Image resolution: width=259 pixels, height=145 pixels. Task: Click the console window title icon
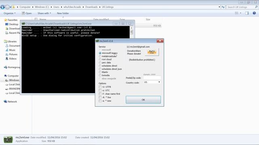click(x=23, y=24)
